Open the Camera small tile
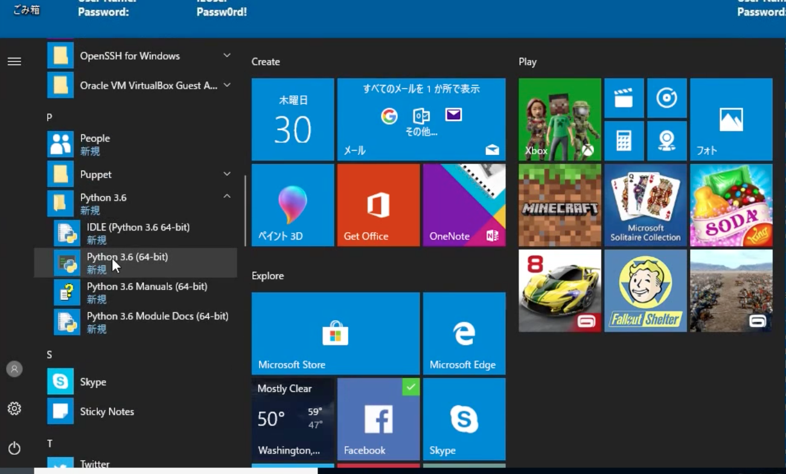This screenshot has width=786, height=474. 666,141
